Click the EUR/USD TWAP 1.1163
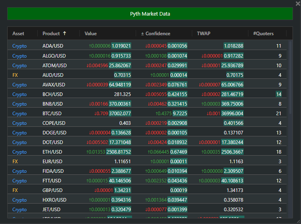 [x=236, y=162]
